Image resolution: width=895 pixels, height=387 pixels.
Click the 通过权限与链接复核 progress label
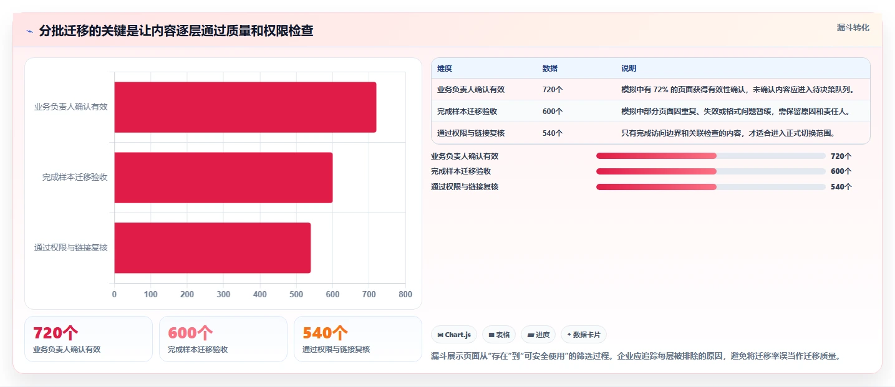(465, 187)
